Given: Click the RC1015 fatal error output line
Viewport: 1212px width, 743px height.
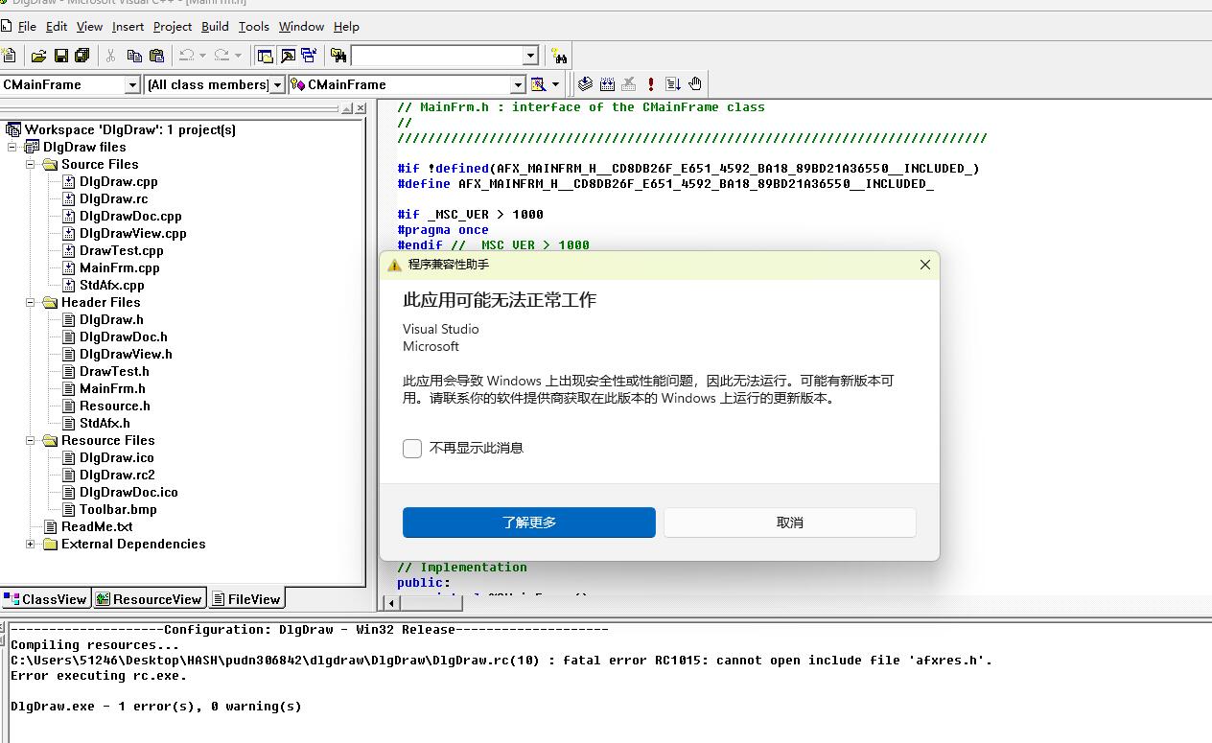Looking at the screenshot, I should click(501, 660).
